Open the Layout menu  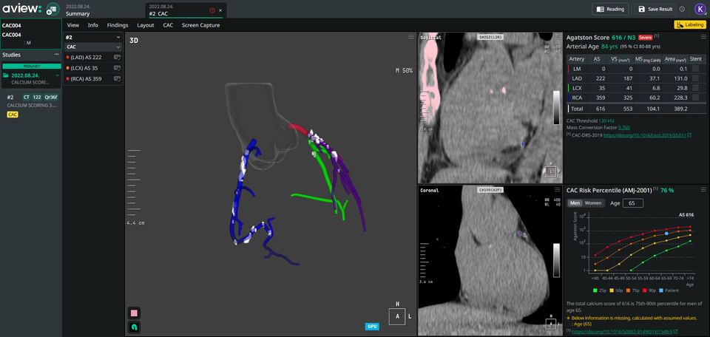point(146,25)
